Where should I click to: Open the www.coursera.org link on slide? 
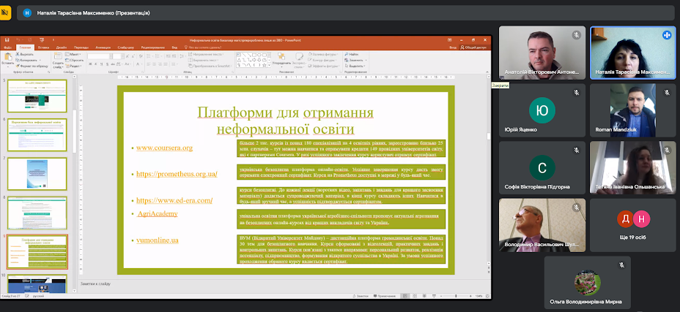[x=164, y=148]
